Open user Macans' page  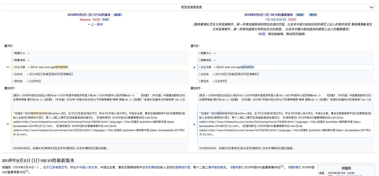coord(85,19)
